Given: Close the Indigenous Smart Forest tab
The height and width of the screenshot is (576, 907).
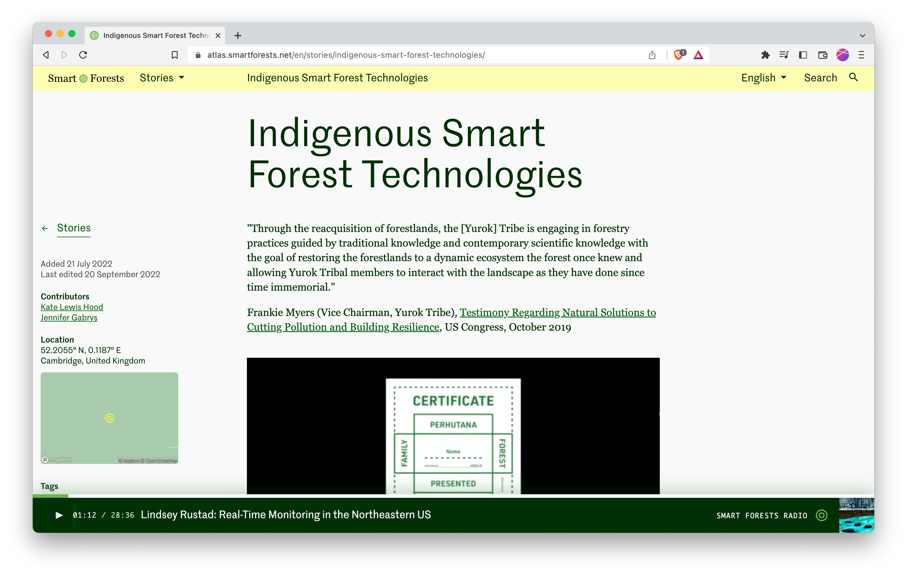Looking at the screenshot, I should click(218, 36).
